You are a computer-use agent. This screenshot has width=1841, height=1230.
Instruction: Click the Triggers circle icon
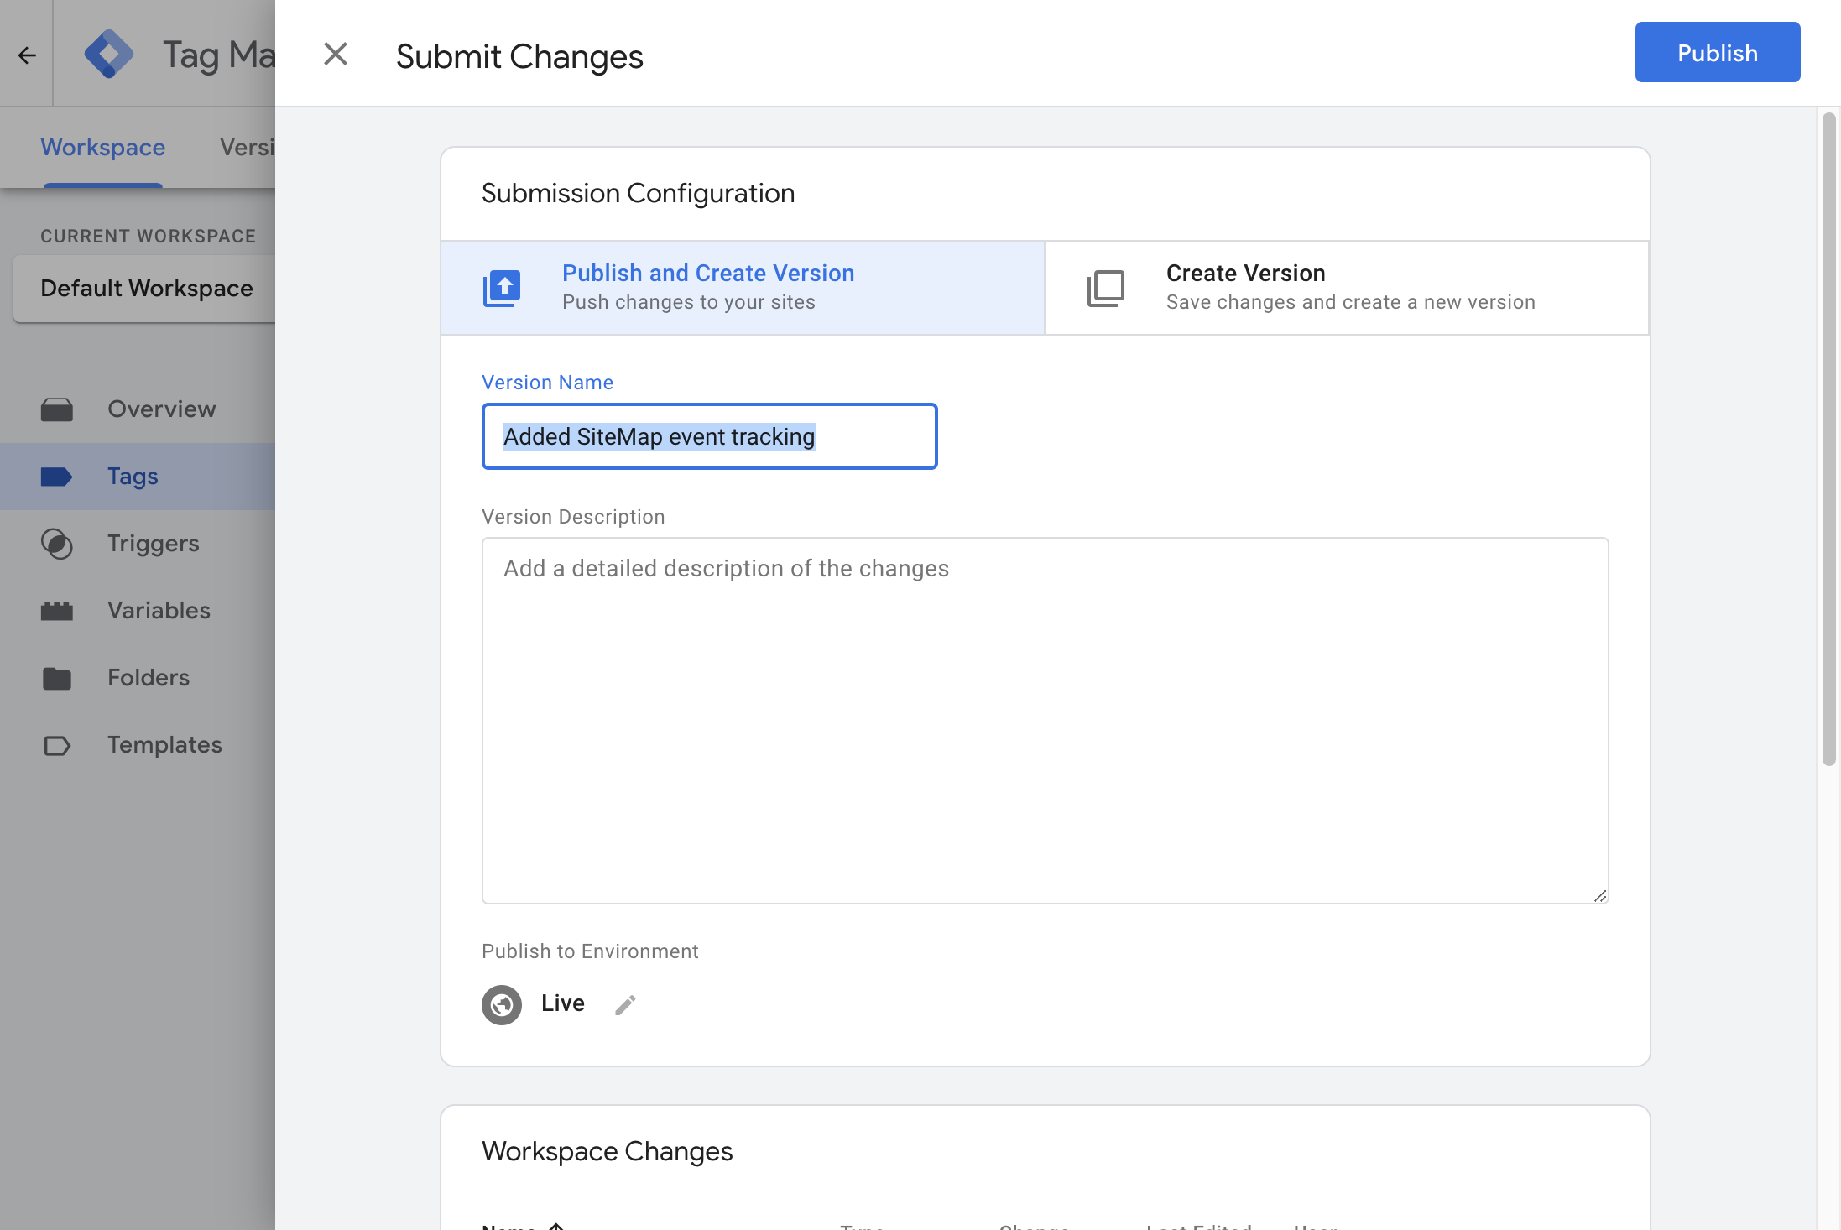click(57, 544)
